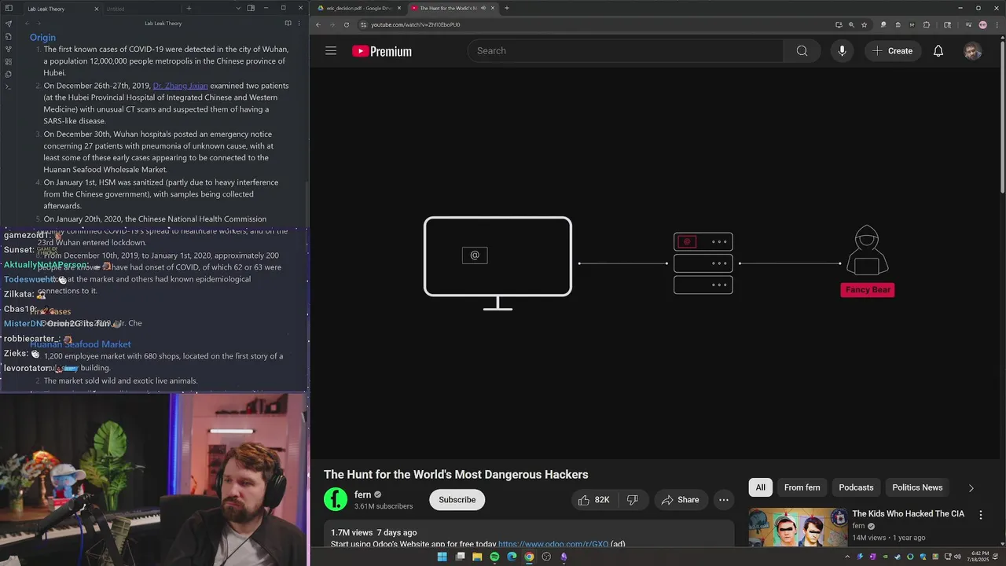The width and height of the screenshot is (1006, 566).
Task: Open note more-options dots in Obsidian
Action: point(300,24)
